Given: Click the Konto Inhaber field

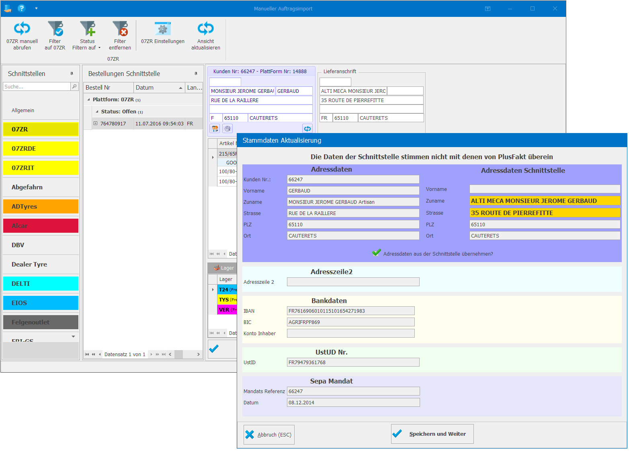Looking at the screenshot, I should (x=350, y=333).
